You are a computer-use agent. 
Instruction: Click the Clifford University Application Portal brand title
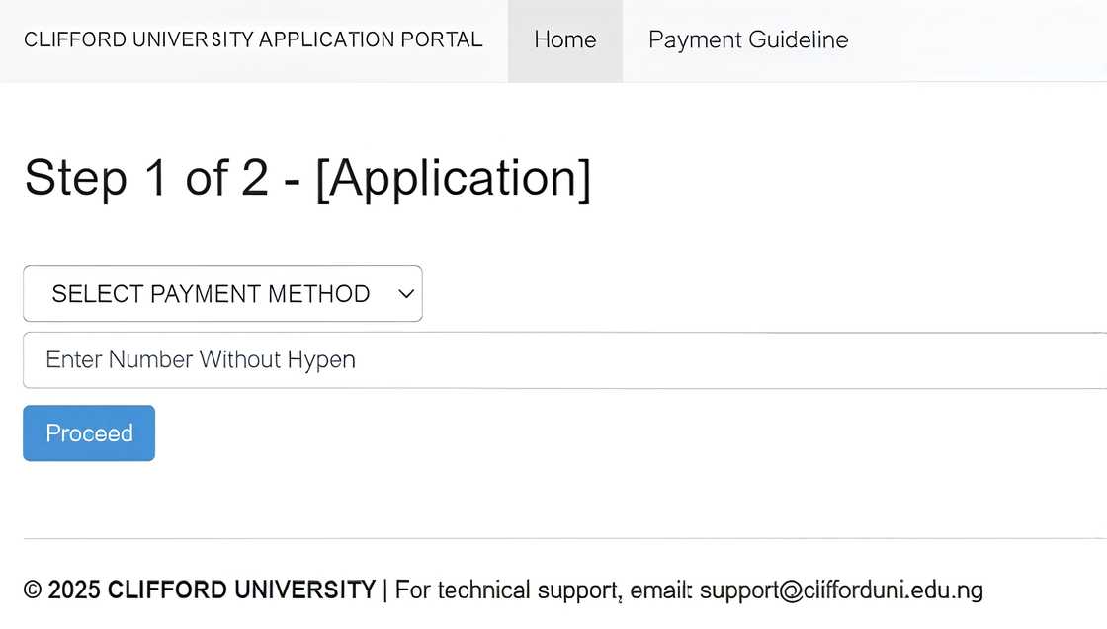pyautogui.click(x=253, y=39)
